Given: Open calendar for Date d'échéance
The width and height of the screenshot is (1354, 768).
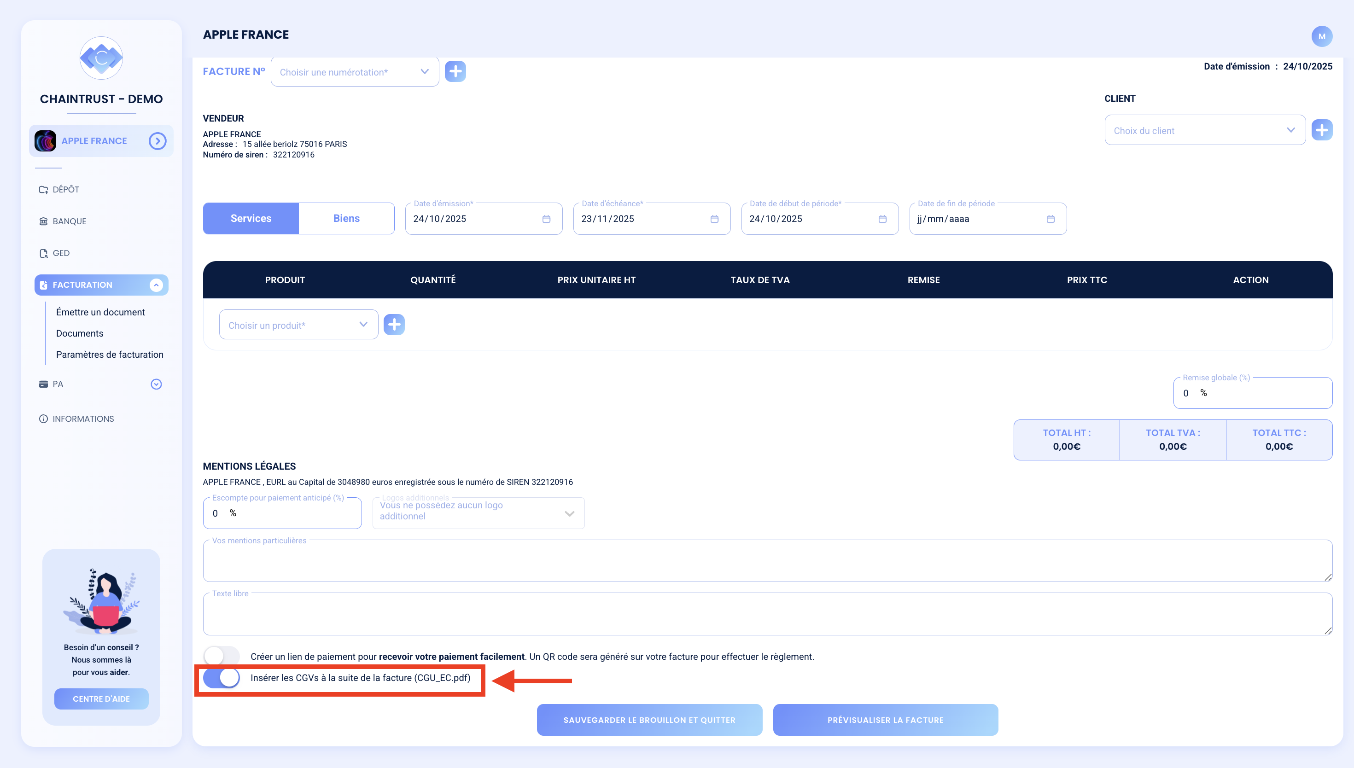Looking at the screenshot, I should coord(714,219).
